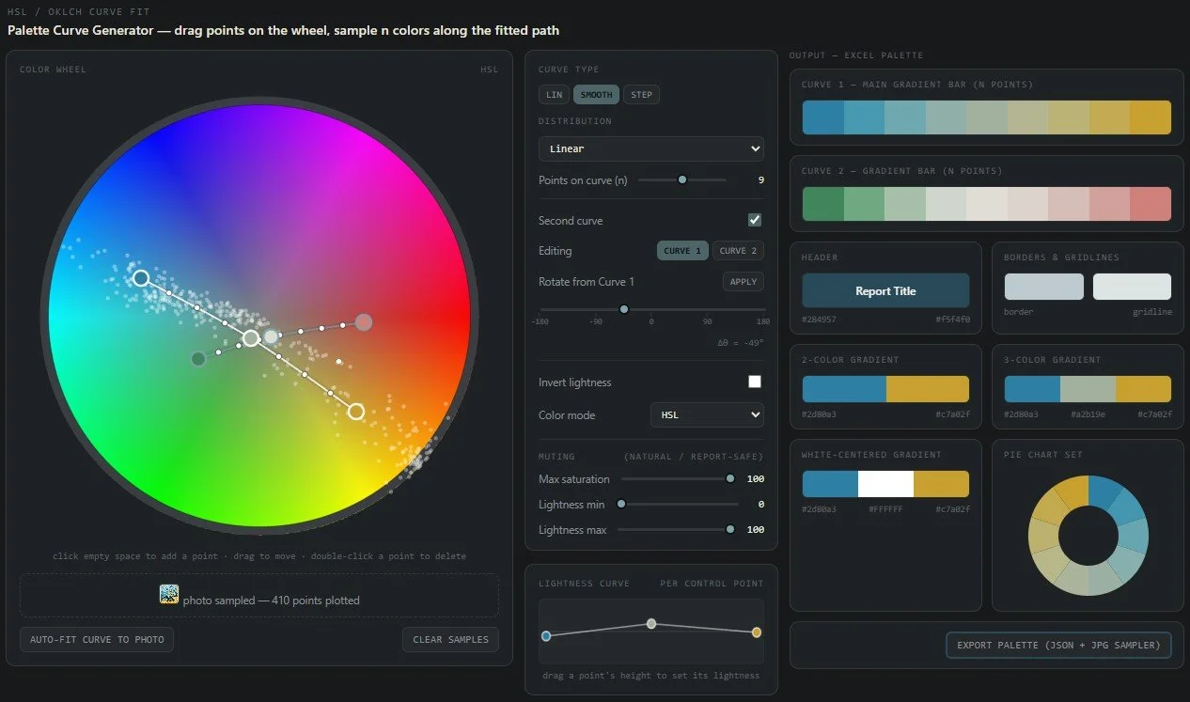Select the lower-right white control point near orange
This screenshot has height=702, width=1190.
point(356,411)
